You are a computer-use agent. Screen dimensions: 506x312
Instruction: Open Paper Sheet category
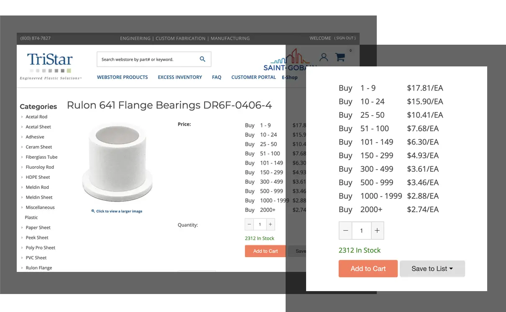pyautogui.click(x=38, y=228)
